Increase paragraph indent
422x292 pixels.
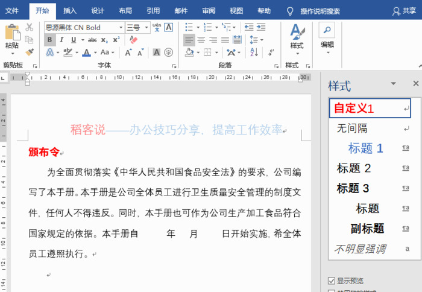tap(261, 27)
